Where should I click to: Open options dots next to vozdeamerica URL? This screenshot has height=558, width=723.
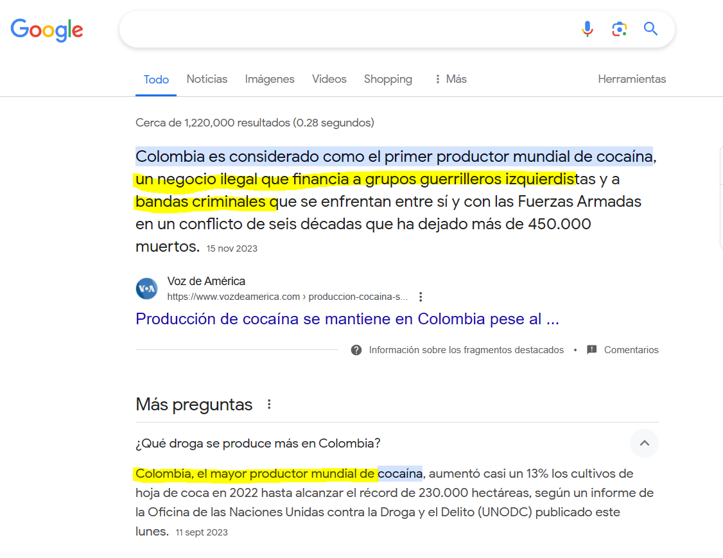(x=421, y=297)
